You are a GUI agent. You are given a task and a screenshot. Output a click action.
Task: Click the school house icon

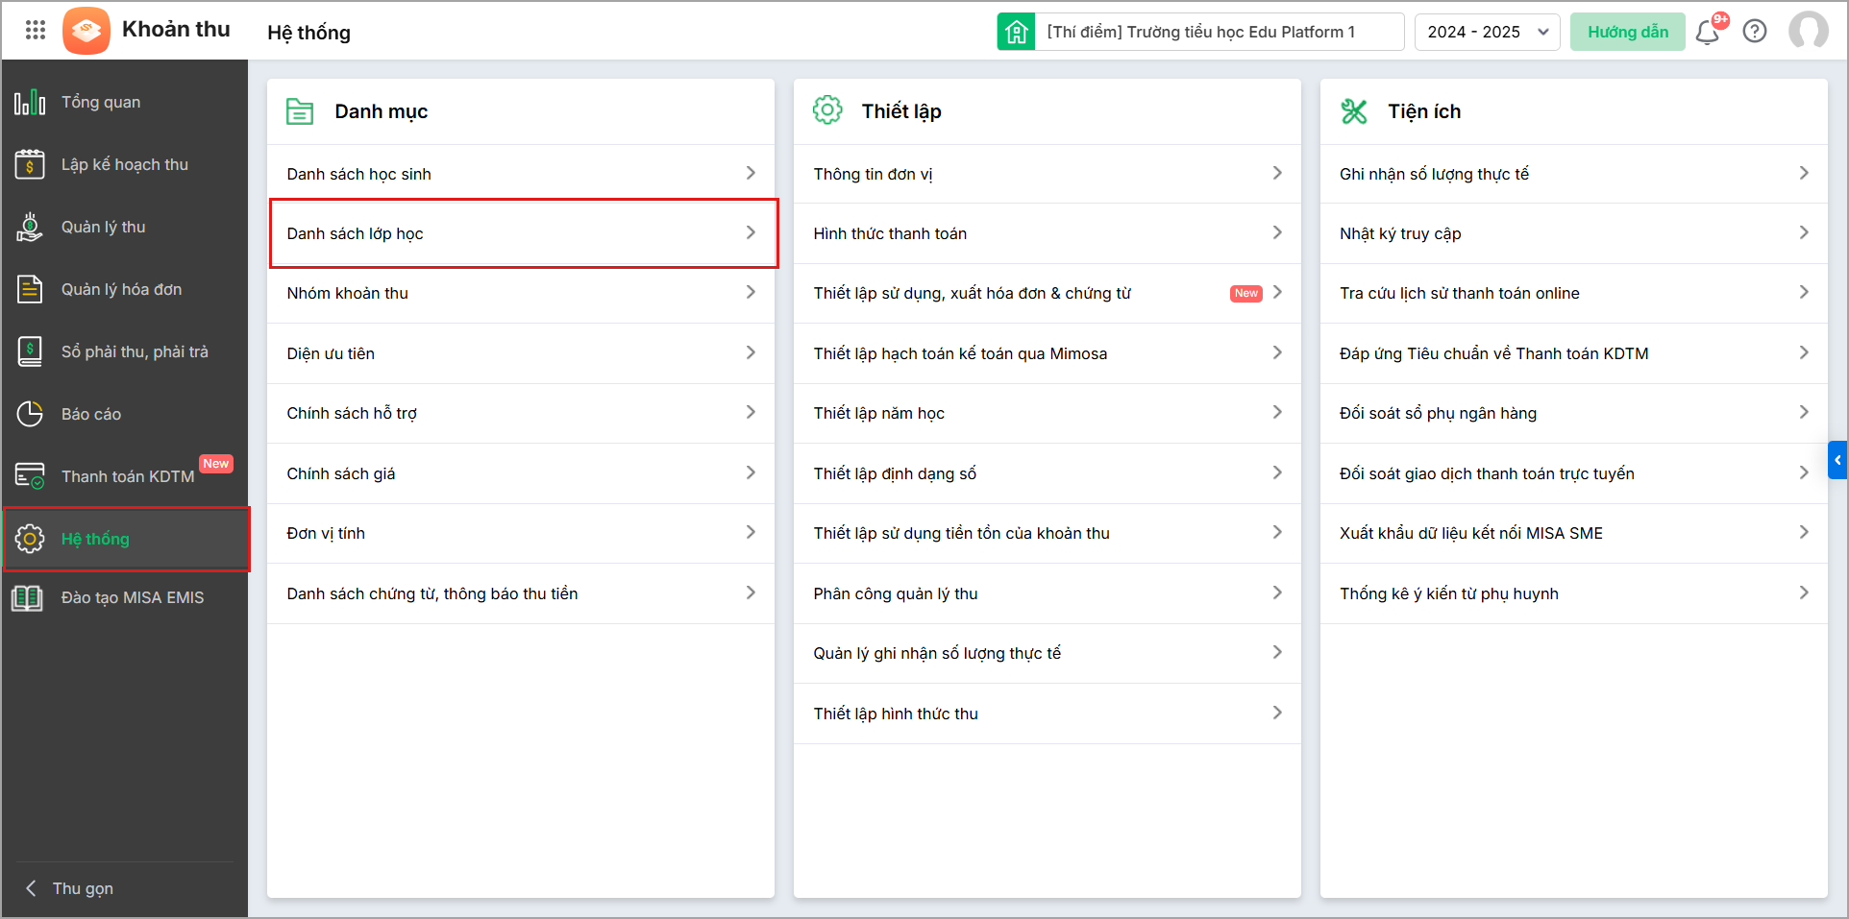[x=1016, y=32]
